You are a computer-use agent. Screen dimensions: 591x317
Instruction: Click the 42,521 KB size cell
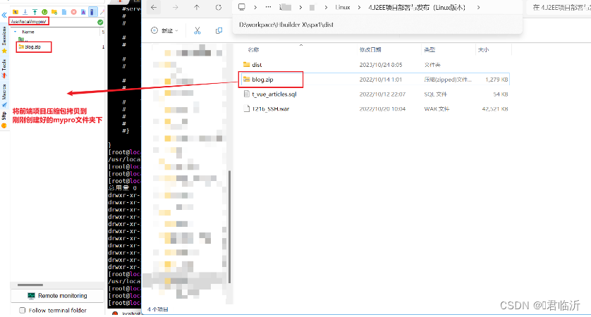(495, 108)
